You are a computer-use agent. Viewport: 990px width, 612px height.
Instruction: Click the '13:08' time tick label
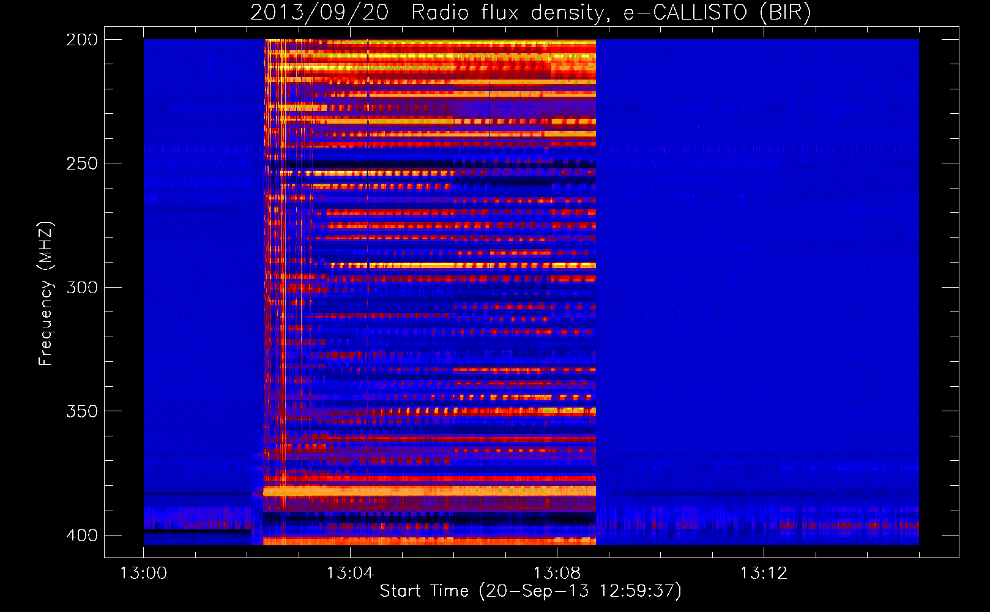pyautogui.click(x=557, y=573)
